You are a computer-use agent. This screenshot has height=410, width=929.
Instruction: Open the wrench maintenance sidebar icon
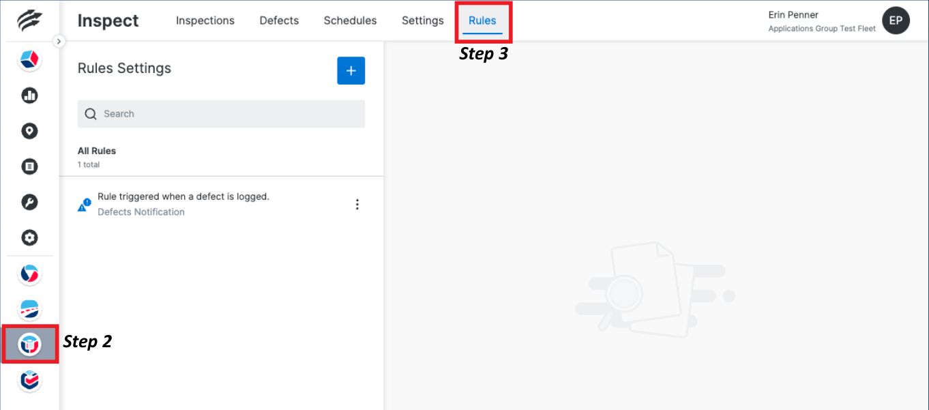click(29, 202)
